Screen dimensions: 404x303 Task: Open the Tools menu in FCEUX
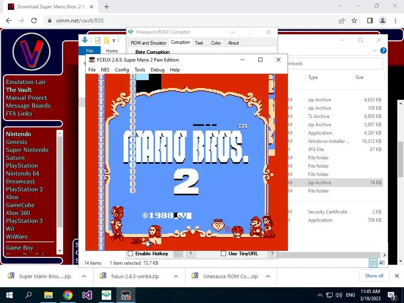point(140,70)
